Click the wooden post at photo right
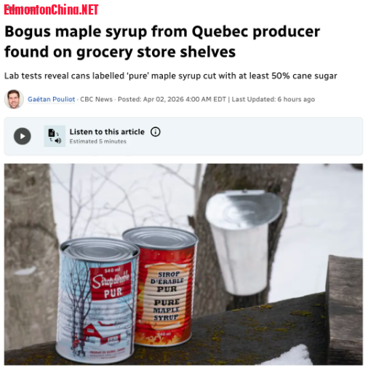This screenshot has width=368, height=370. pos(344,308)
